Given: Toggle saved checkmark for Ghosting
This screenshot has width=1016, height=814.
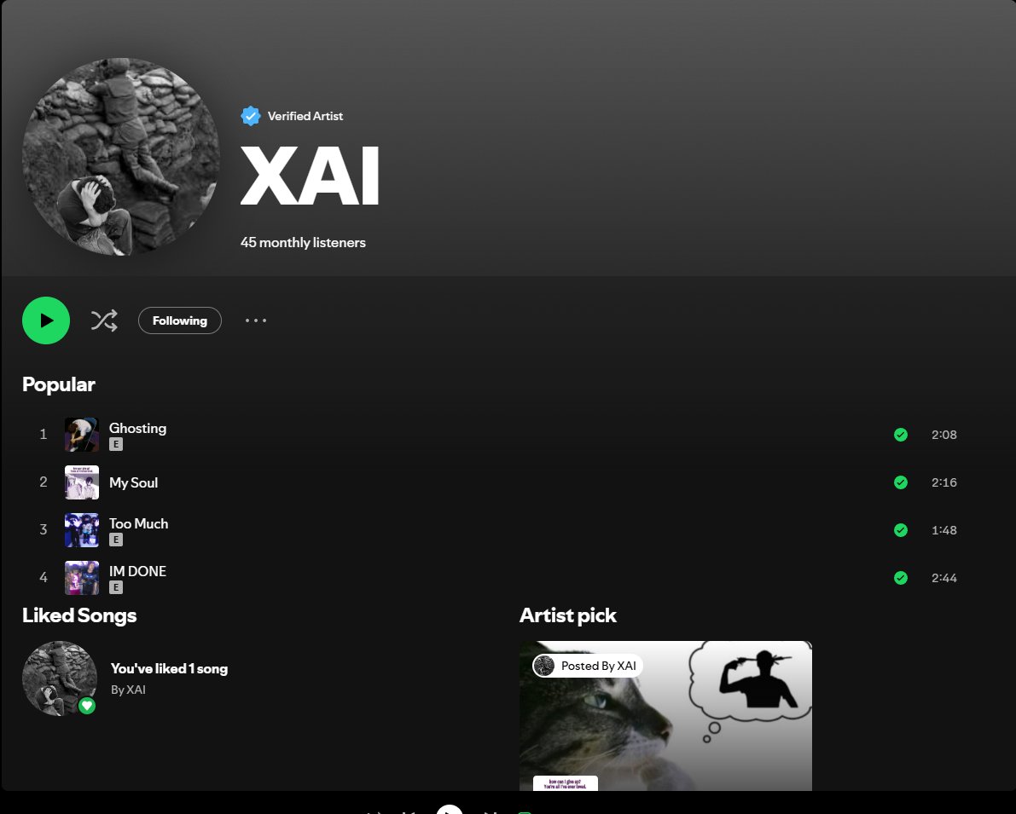Looking at the screenshot, I should coord(901,435).
